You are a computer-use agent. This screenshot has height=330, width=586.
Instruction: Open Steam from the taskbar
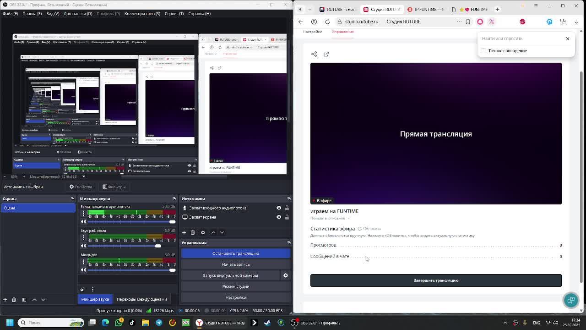click(x=267, y=323)
